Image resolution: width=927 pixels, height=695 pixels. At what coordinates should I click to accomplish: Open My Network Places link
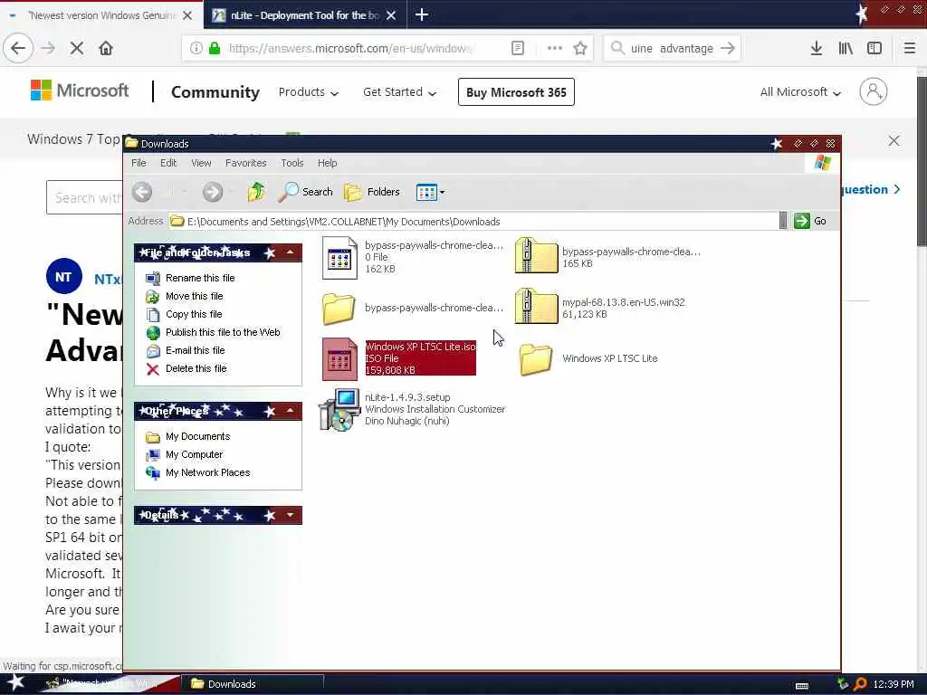[x=198, y=472]
